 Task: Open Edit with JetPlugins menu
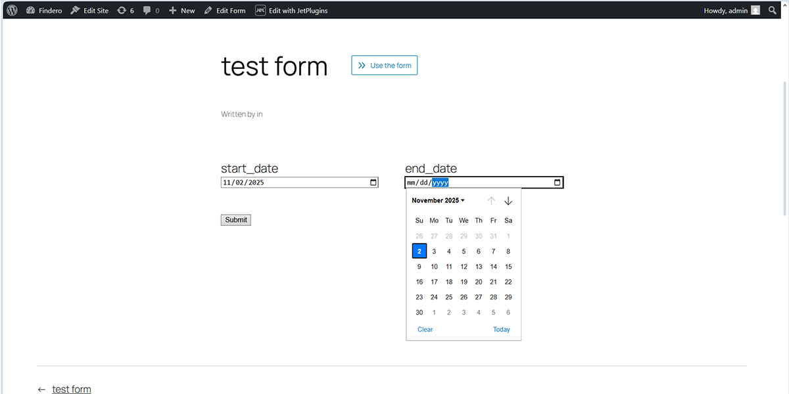click(x=291, y=11)
